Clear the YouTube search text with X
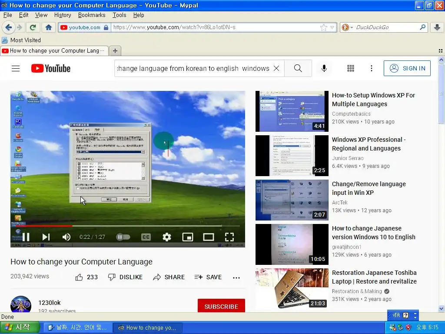 276,68
